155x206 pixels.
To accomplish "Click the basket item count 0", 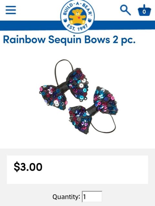I will click(144, 12).
